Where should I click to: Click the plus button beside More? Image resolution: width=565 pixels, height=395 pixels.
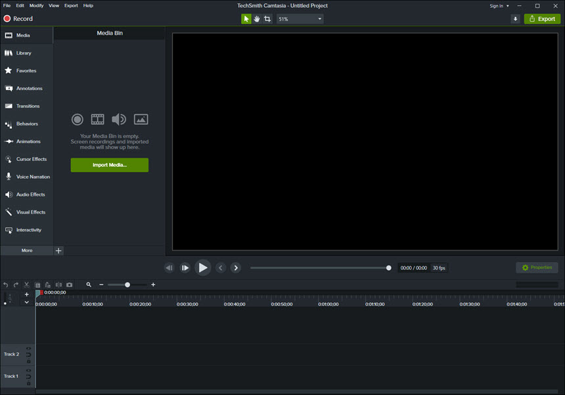point(58,250)
